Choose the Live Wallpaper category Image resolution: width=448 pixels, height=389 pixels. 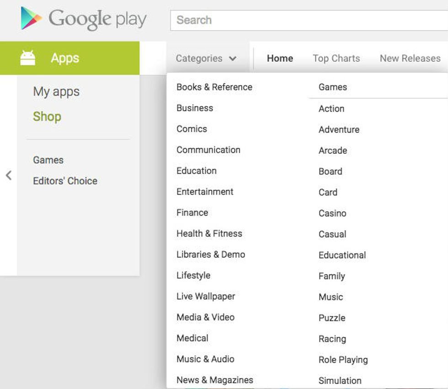[x=206, y=297]
